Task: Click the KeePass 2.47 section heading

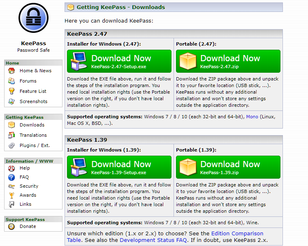Action: pos(87,34)
